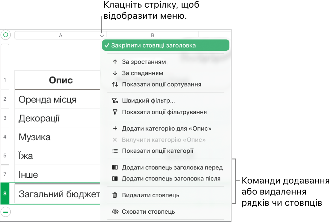Select column B header

153,35
